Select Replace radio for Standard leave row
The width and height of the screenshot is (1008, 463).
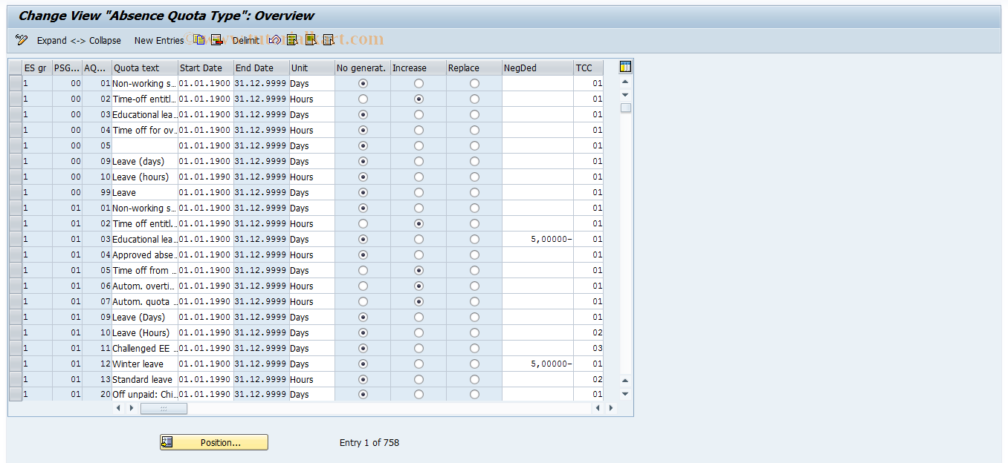click(x=475, y=379)
